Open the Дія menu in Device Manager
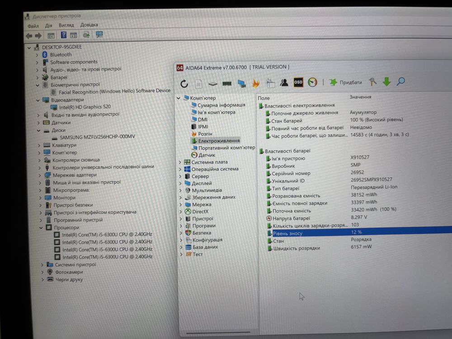The image size is (452, 339). [x=48, y=26]
